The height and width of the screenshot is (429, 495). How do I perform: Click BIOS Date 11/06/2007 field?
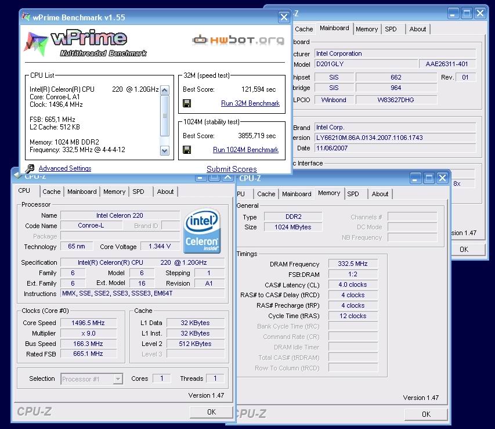pos(395,148)
